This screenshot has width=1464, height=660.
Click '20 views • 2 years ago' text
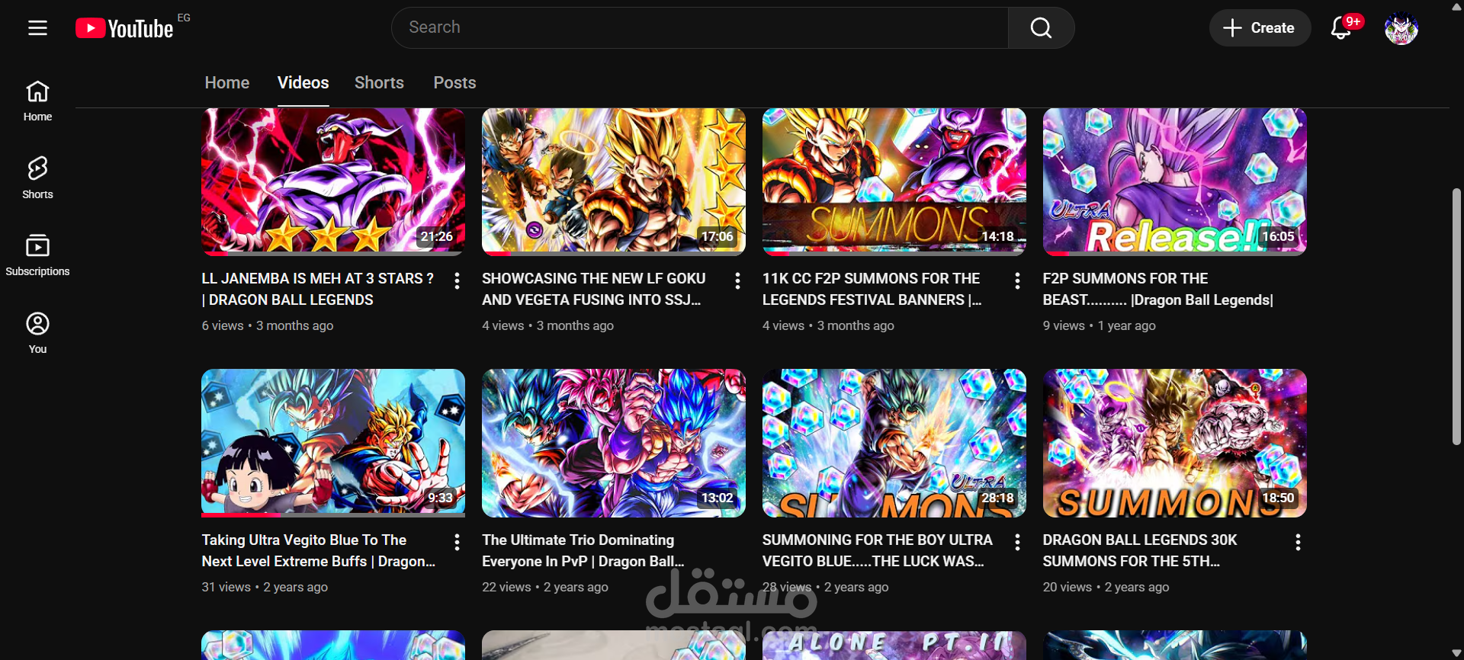coord(1106,587)
